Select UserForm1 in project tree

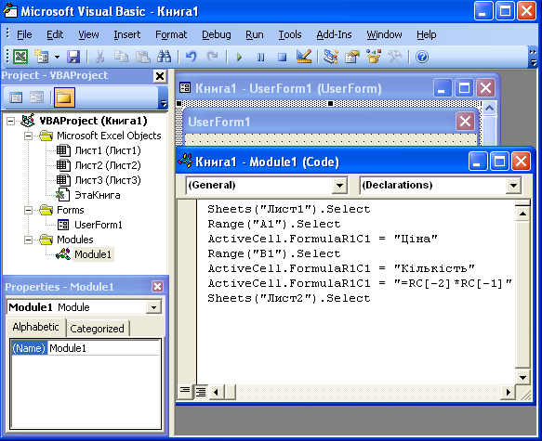click(x=99, y=225)
